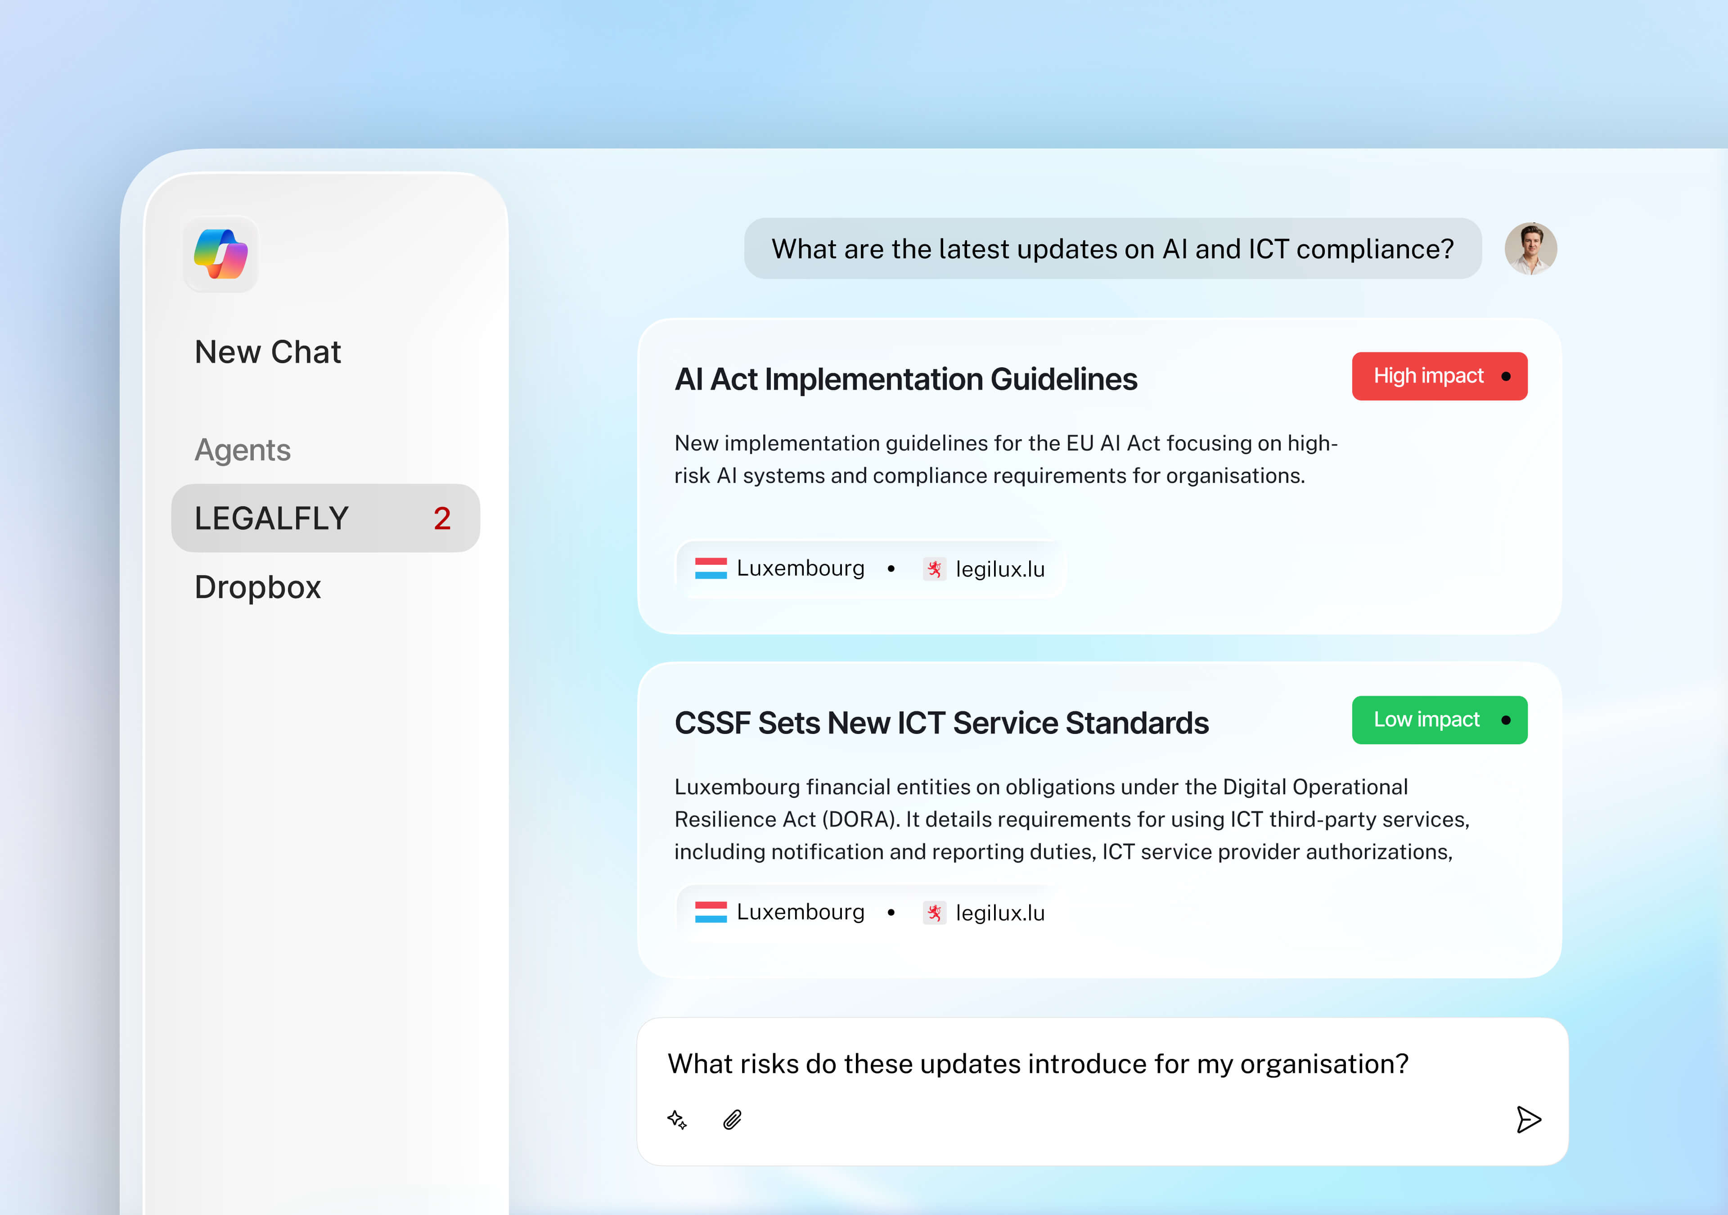
Task: Open AI Act Implementation Guidelines title
Action: [905, 379]
